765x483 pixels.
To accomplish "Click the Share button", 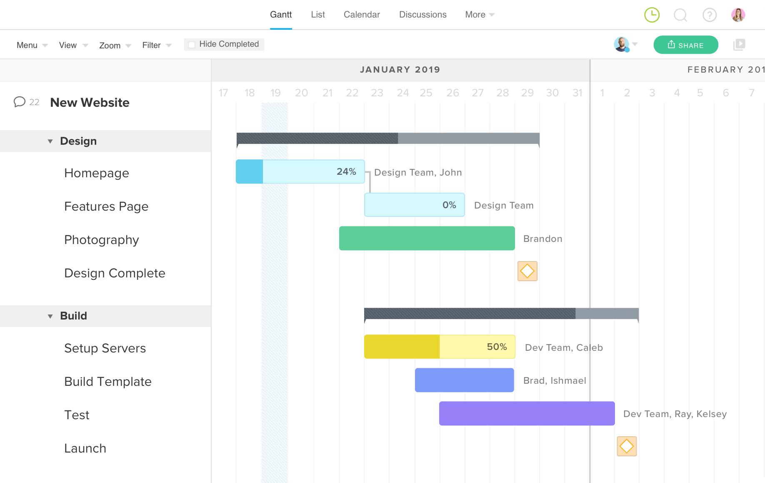I will click(686, 45).
